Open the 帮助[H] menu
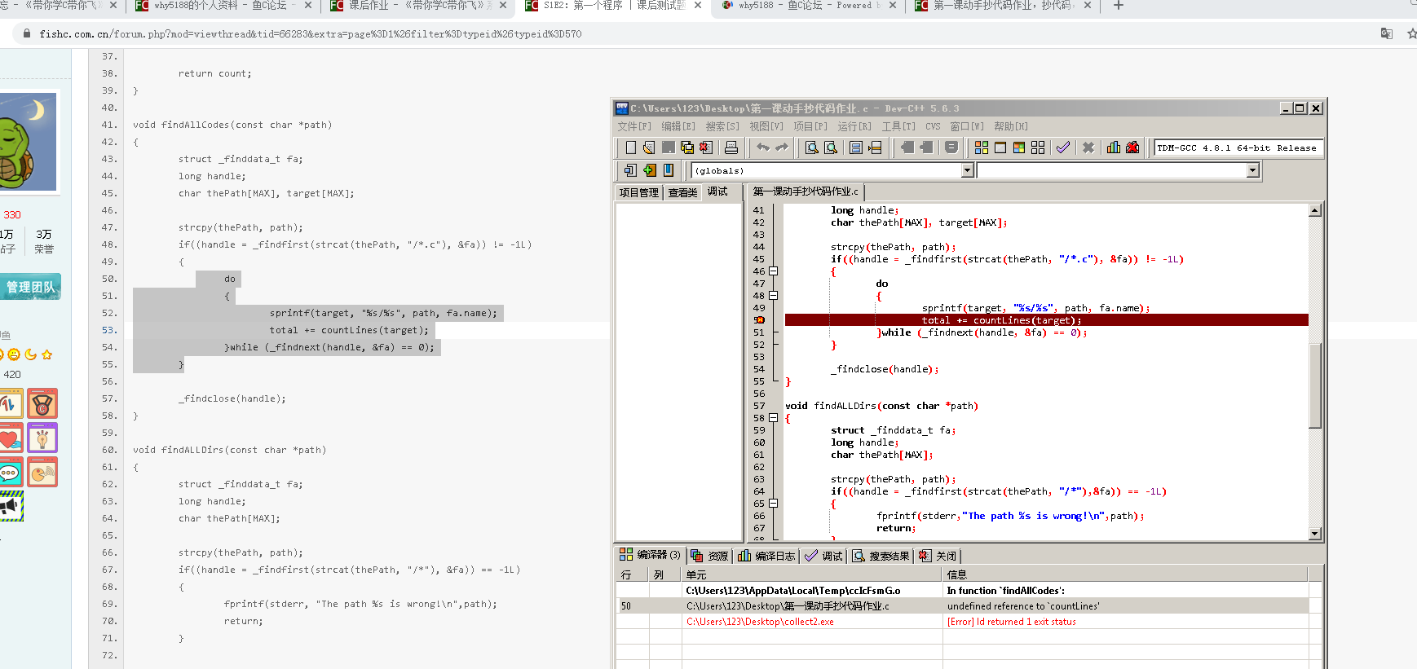Screen dimensions: 1417x669 point(1011,126)
